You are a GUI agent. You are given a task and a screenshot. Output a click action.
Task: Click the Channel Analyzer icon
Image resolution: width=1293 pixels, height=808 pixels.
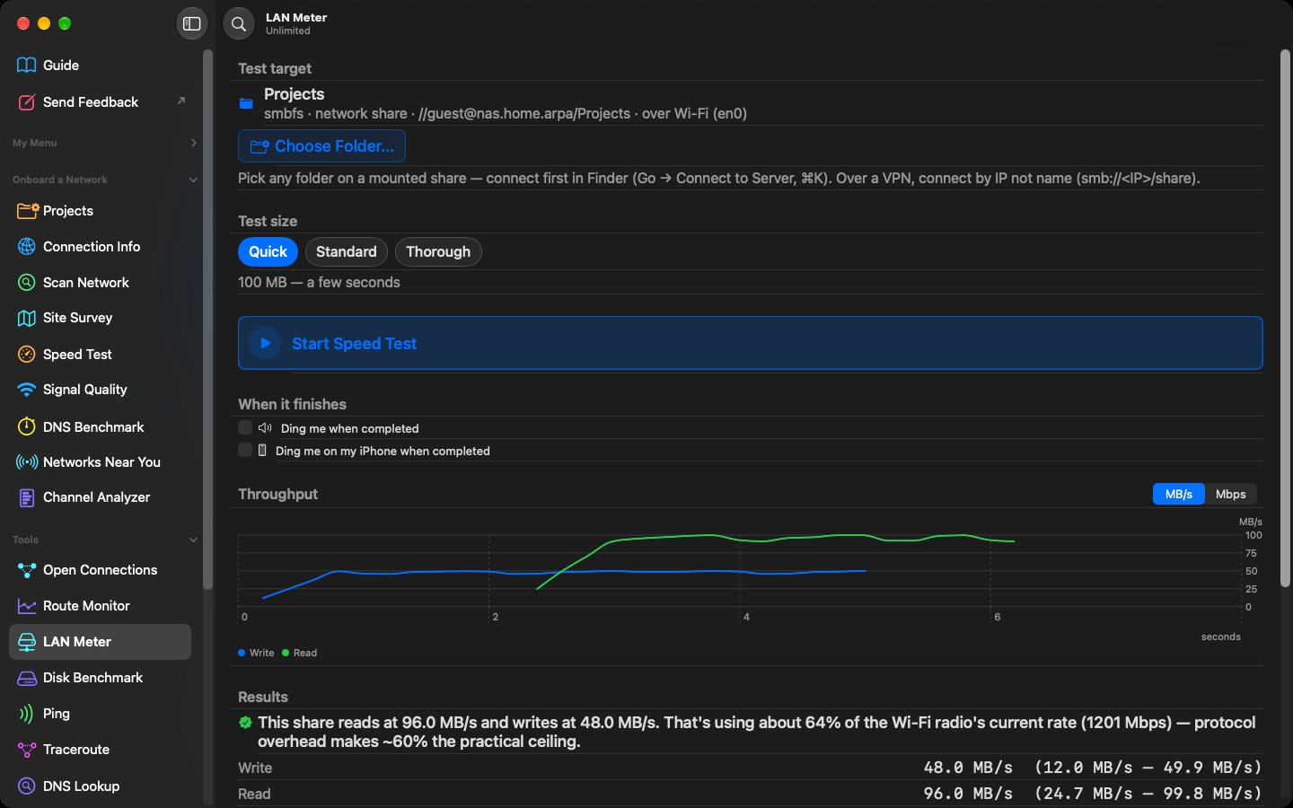point(27,497)
